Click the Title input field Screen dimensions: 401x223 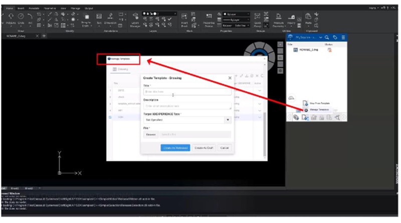[187, 92]
